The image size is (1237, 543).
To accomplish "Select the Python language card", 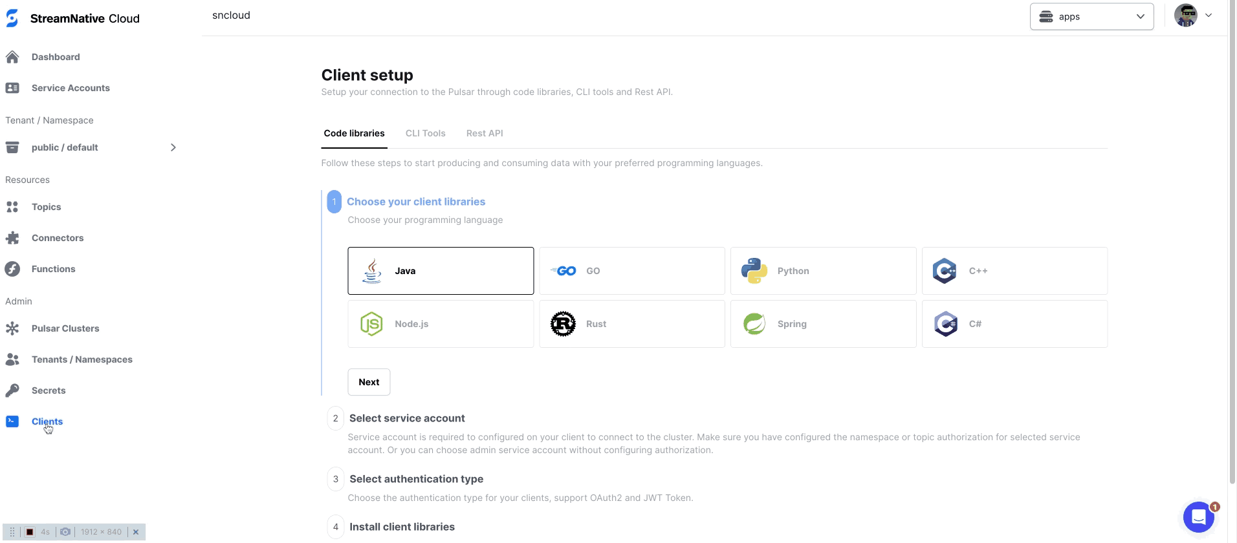I will click(x=824, y=271).
